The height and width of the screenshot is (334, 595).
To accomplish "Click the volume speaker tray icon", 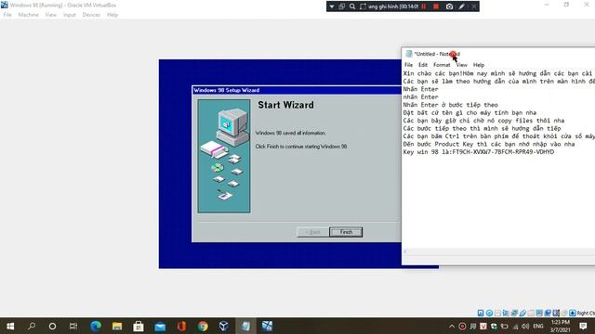I will pos(525,326).
